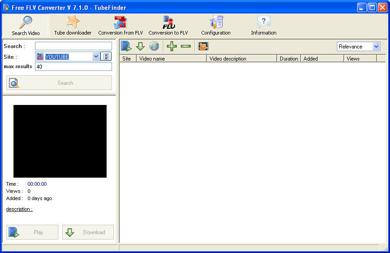Screen dimensions: 390x253
Task: Maximize the TubeFinder window
Action: coord(372,8)
